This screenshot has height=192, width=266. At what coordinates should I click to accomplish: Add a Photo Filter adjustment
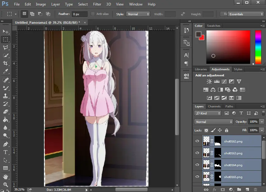(x=228, y=89)
